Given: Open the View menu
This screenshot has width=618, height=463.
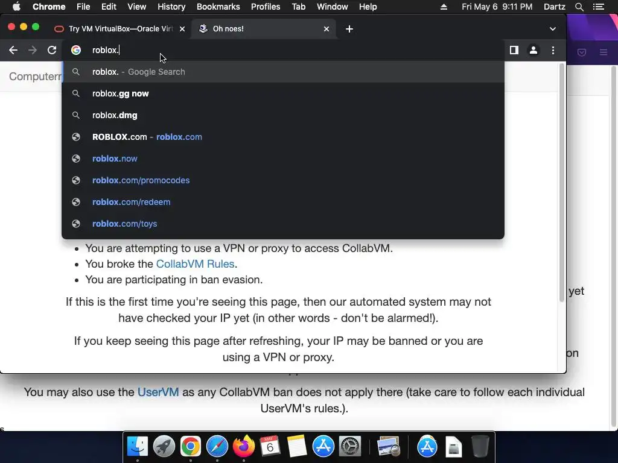Looking at the screenshot, I should tap(137, 7).
